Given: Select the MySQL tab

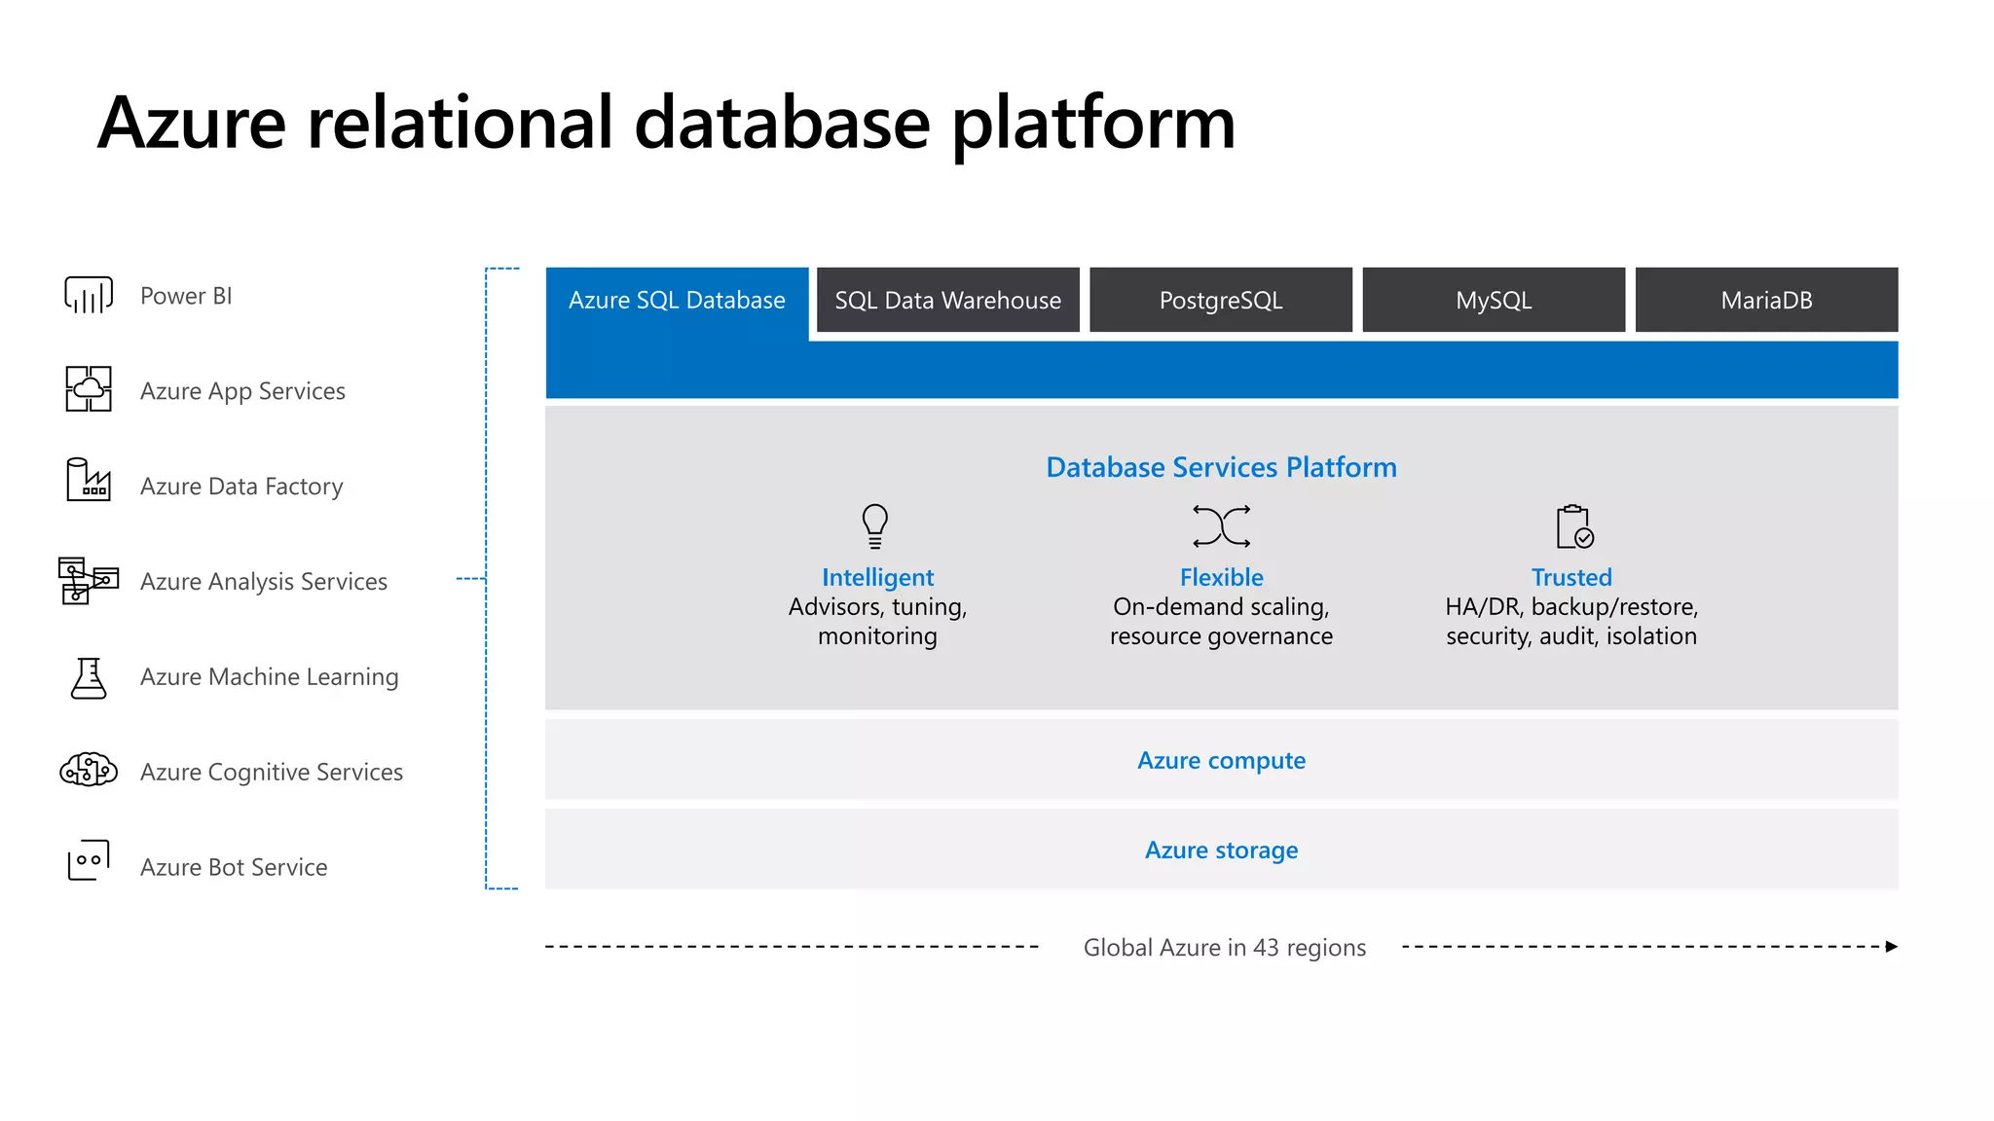Looking at the screenshot, I should pos(1494,300).
